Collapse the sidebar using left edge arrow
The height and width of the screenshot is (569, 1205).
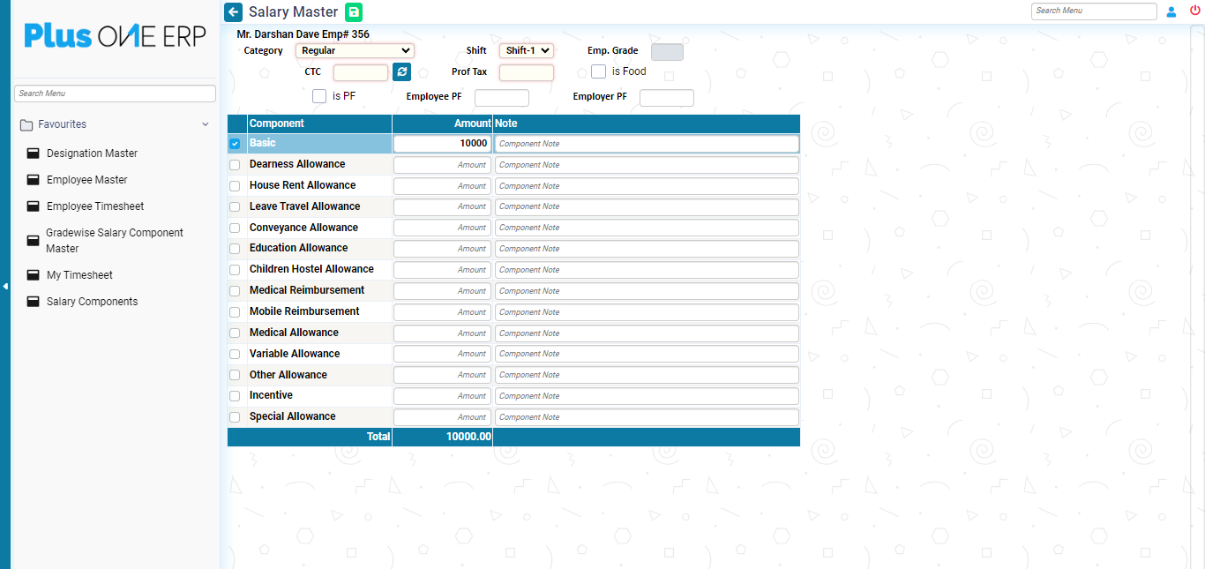(x=5, y=286)
